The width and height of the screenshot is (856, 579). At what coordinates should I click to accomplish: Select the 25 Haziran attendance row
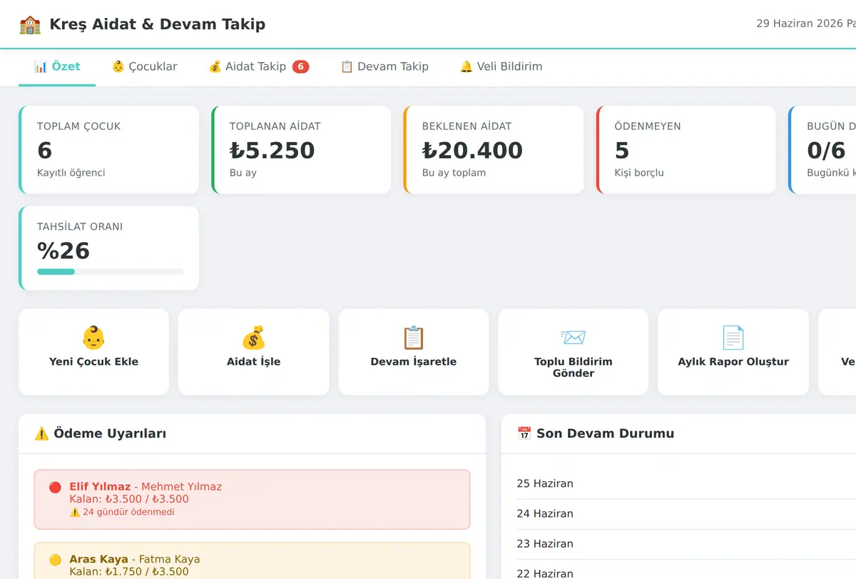point(686,484)
